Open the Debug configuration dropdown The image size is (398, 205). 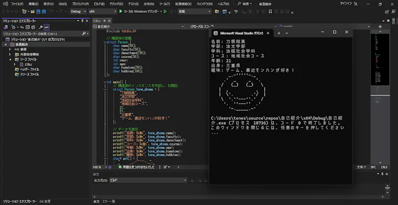[78, 12]
